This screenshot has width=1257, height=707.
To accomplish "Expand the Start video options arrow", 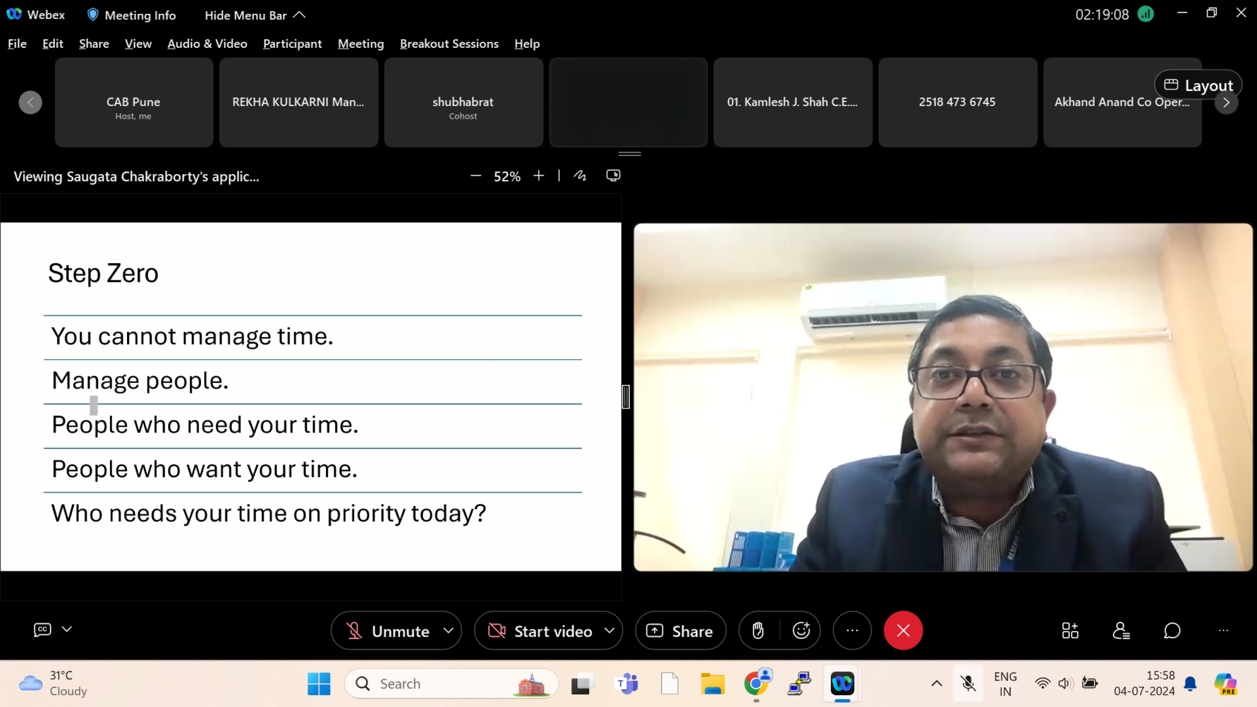I will [610, 630].
